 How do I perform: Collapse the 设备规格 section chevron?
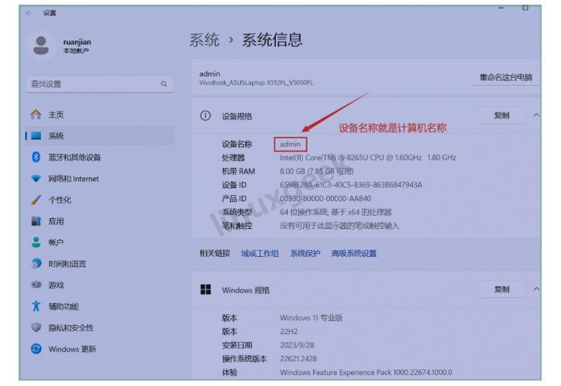pyautogui.click(x=536, y=115)
